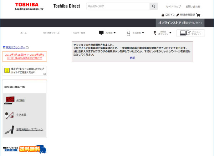Click the TOSHIBA Leading Innovation logo
This screenshot has width=214, height=156.
pyautogui.click(x=29, y=6)
